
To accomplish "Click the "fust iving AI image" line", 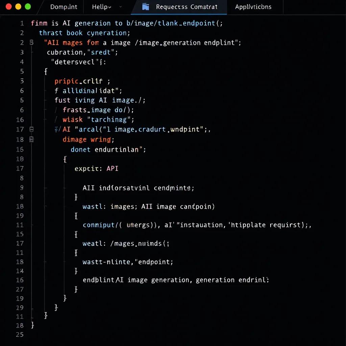I will tap(100, 100).
